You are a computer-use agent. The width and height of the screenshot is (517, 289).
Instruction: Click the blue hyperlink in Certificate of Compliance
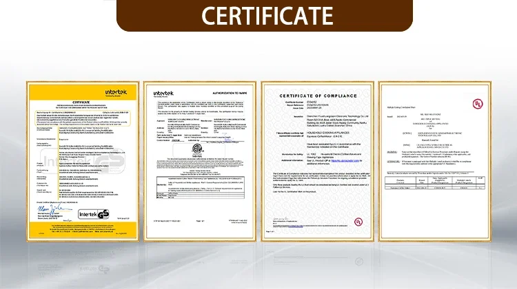(x=345, y=160)
